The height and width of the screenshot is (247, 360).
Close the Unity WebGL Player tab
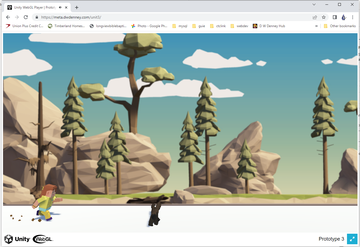point(66,7)
